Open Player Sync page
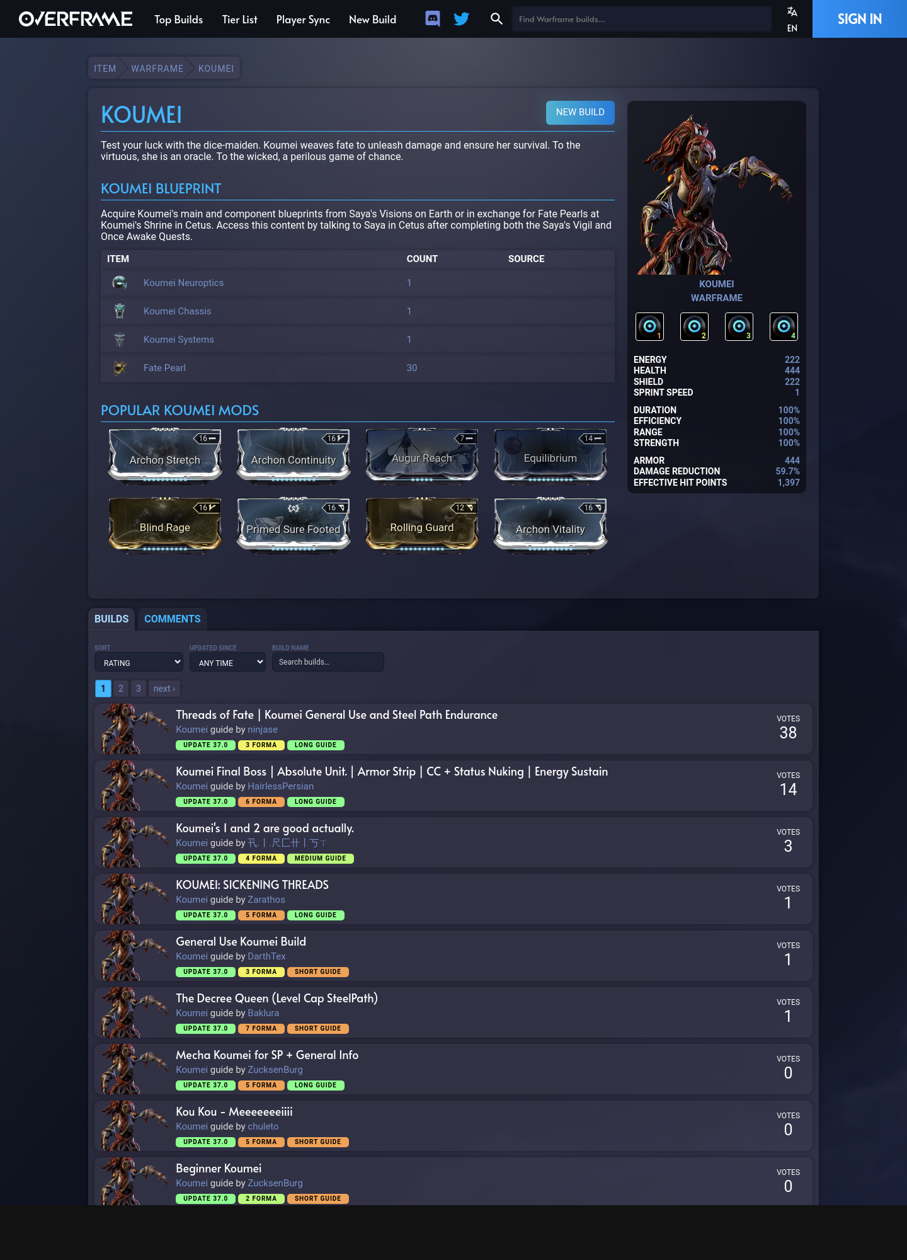907x1260 pixels. click(x=303, y=20)
